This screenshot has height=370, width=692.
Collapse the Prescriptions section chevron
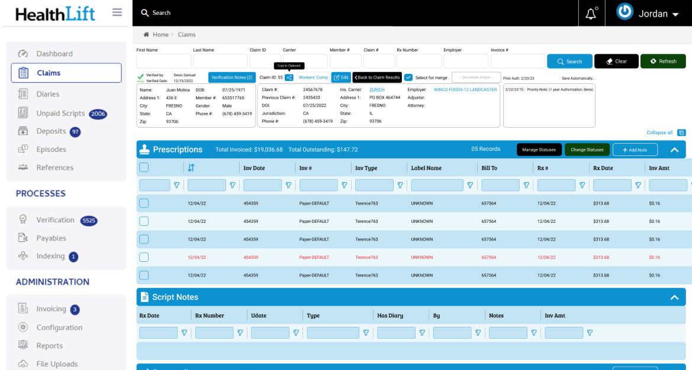(674, 150)
